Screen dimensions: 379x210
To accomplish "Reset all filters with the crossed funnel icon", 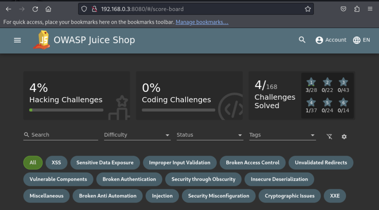I will [329, 137].
